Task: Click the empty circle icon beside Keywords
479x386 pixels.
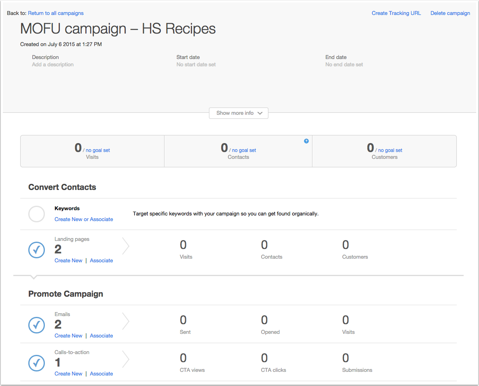Action: [x=37, y=214]
